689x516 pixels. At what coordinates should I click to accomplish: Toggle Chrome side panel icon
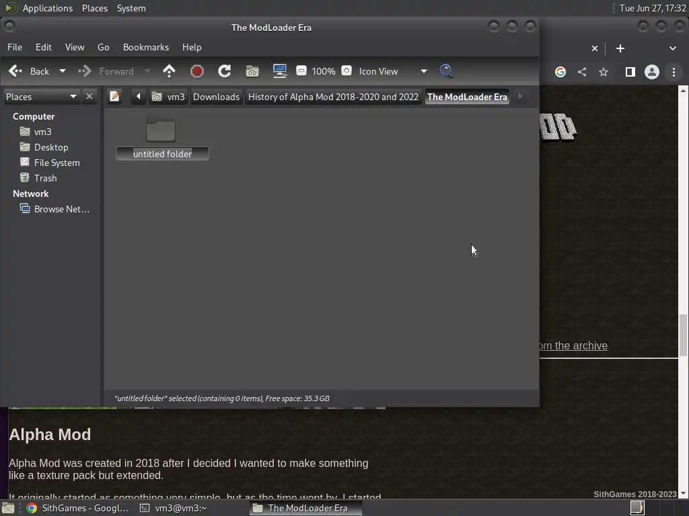pos(630,72)
